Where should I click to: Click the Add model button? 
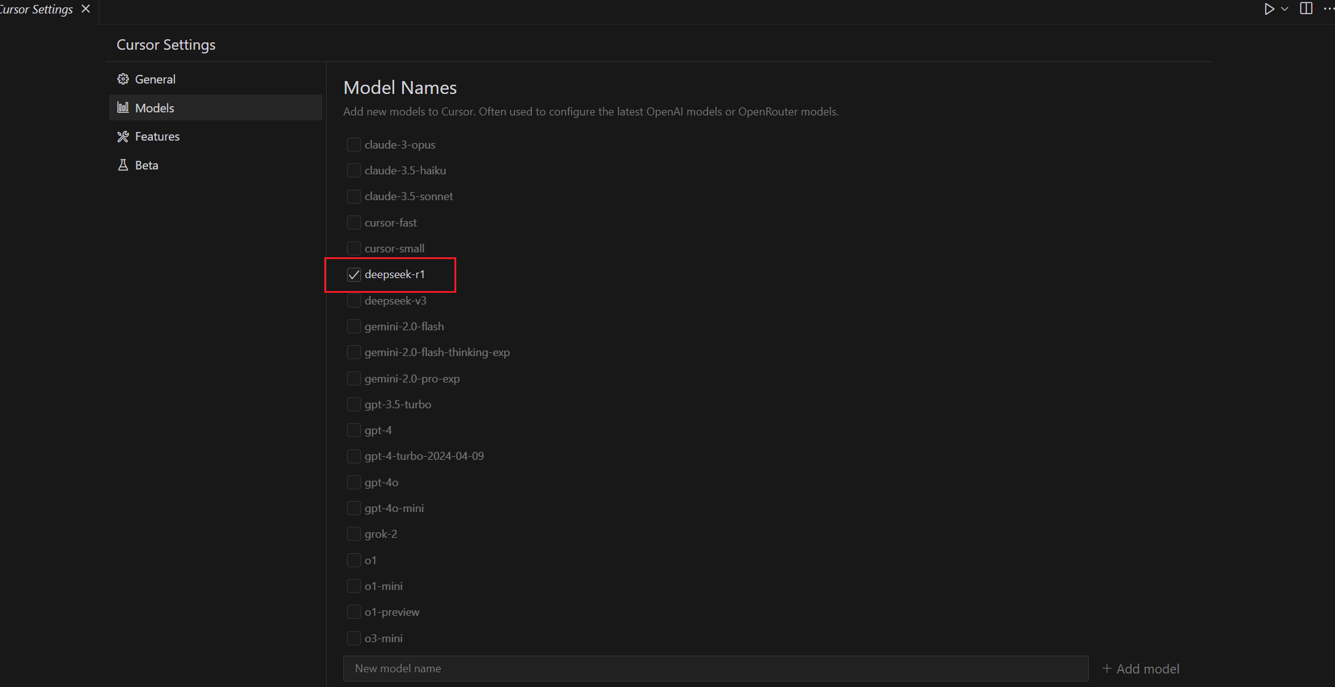[x=1140, y=669]
